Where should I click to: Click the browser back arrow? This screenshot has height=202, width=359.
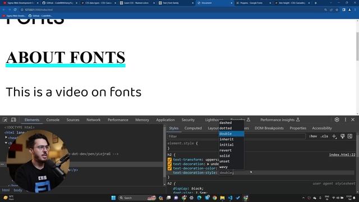[x=4, y=10]
